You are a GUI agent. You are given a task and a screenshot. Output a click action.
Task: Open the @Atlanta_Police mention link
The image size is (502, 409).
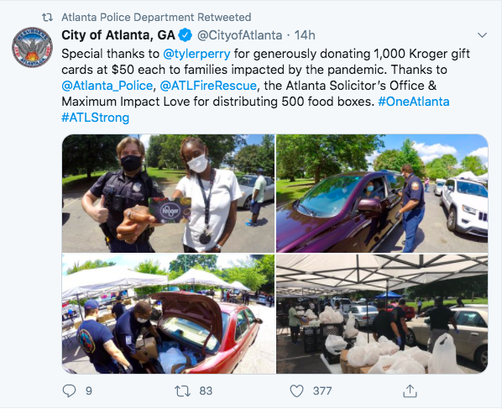click(x=107, y=86)
